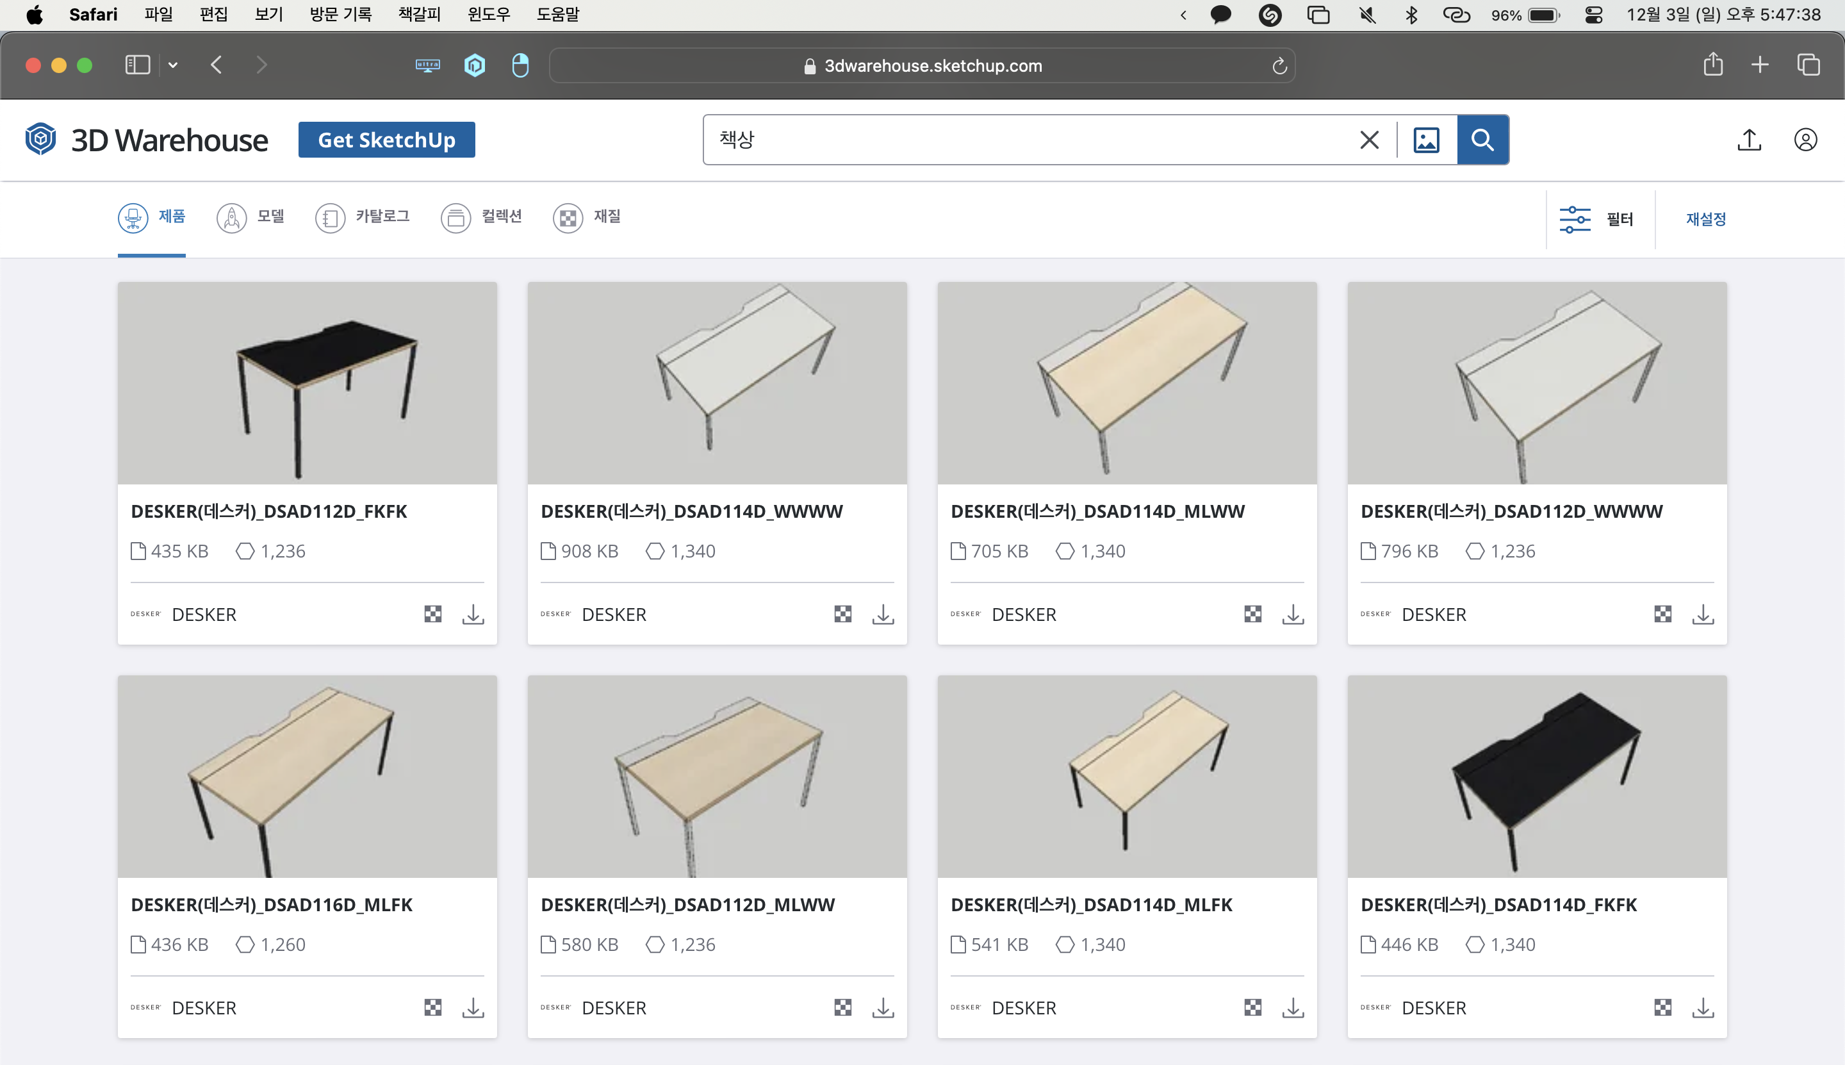Select the 제품 tab
The height and width of the screenshot is (1065, 1845).
click(151, 217)
